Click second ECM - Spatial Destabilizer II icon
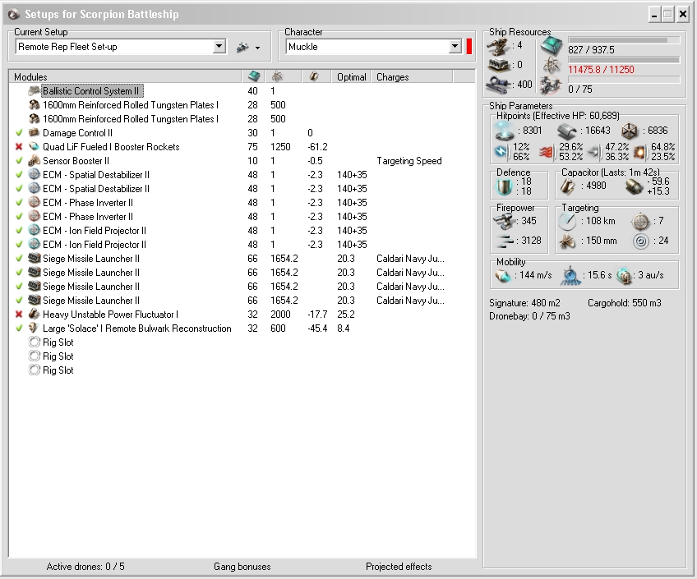The height and width of the screenshot is (579, 697). pyautogui.click(x=35, y=189)
